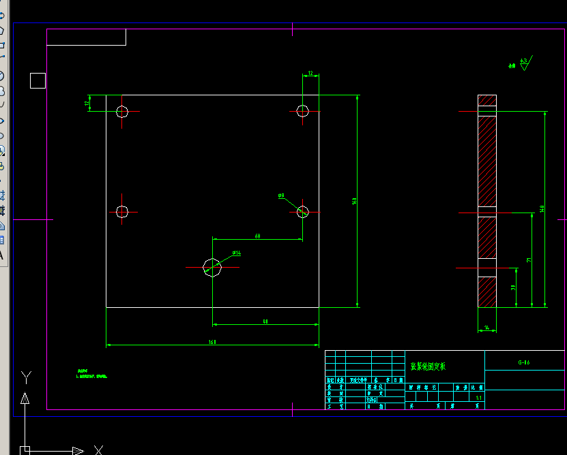The height and width of the screenshot is (455, 567).
Task: Select the Multiline Text tool
Action: tap(1, 255)
